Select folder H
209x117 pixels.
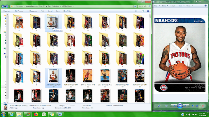point(19,41)
